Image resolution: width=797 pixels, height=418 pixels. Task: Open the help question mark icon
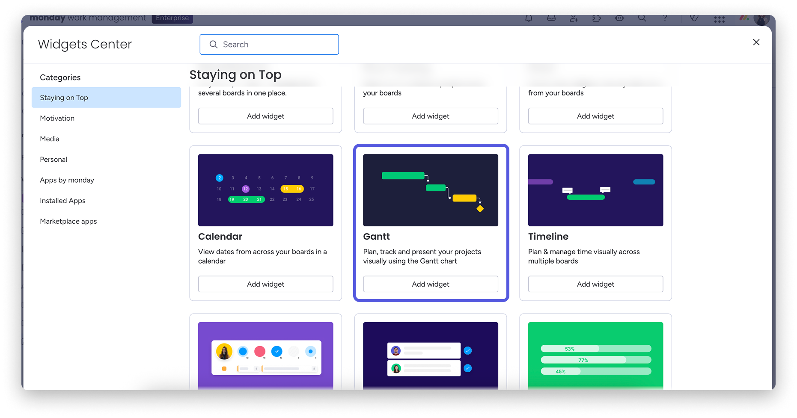click(x=665, y=18)
